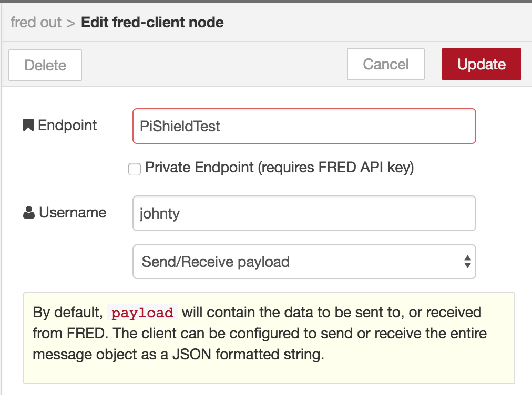Select the Edit fred-client node header
Screen dimensions: 532x395
[x=151, y=22]
